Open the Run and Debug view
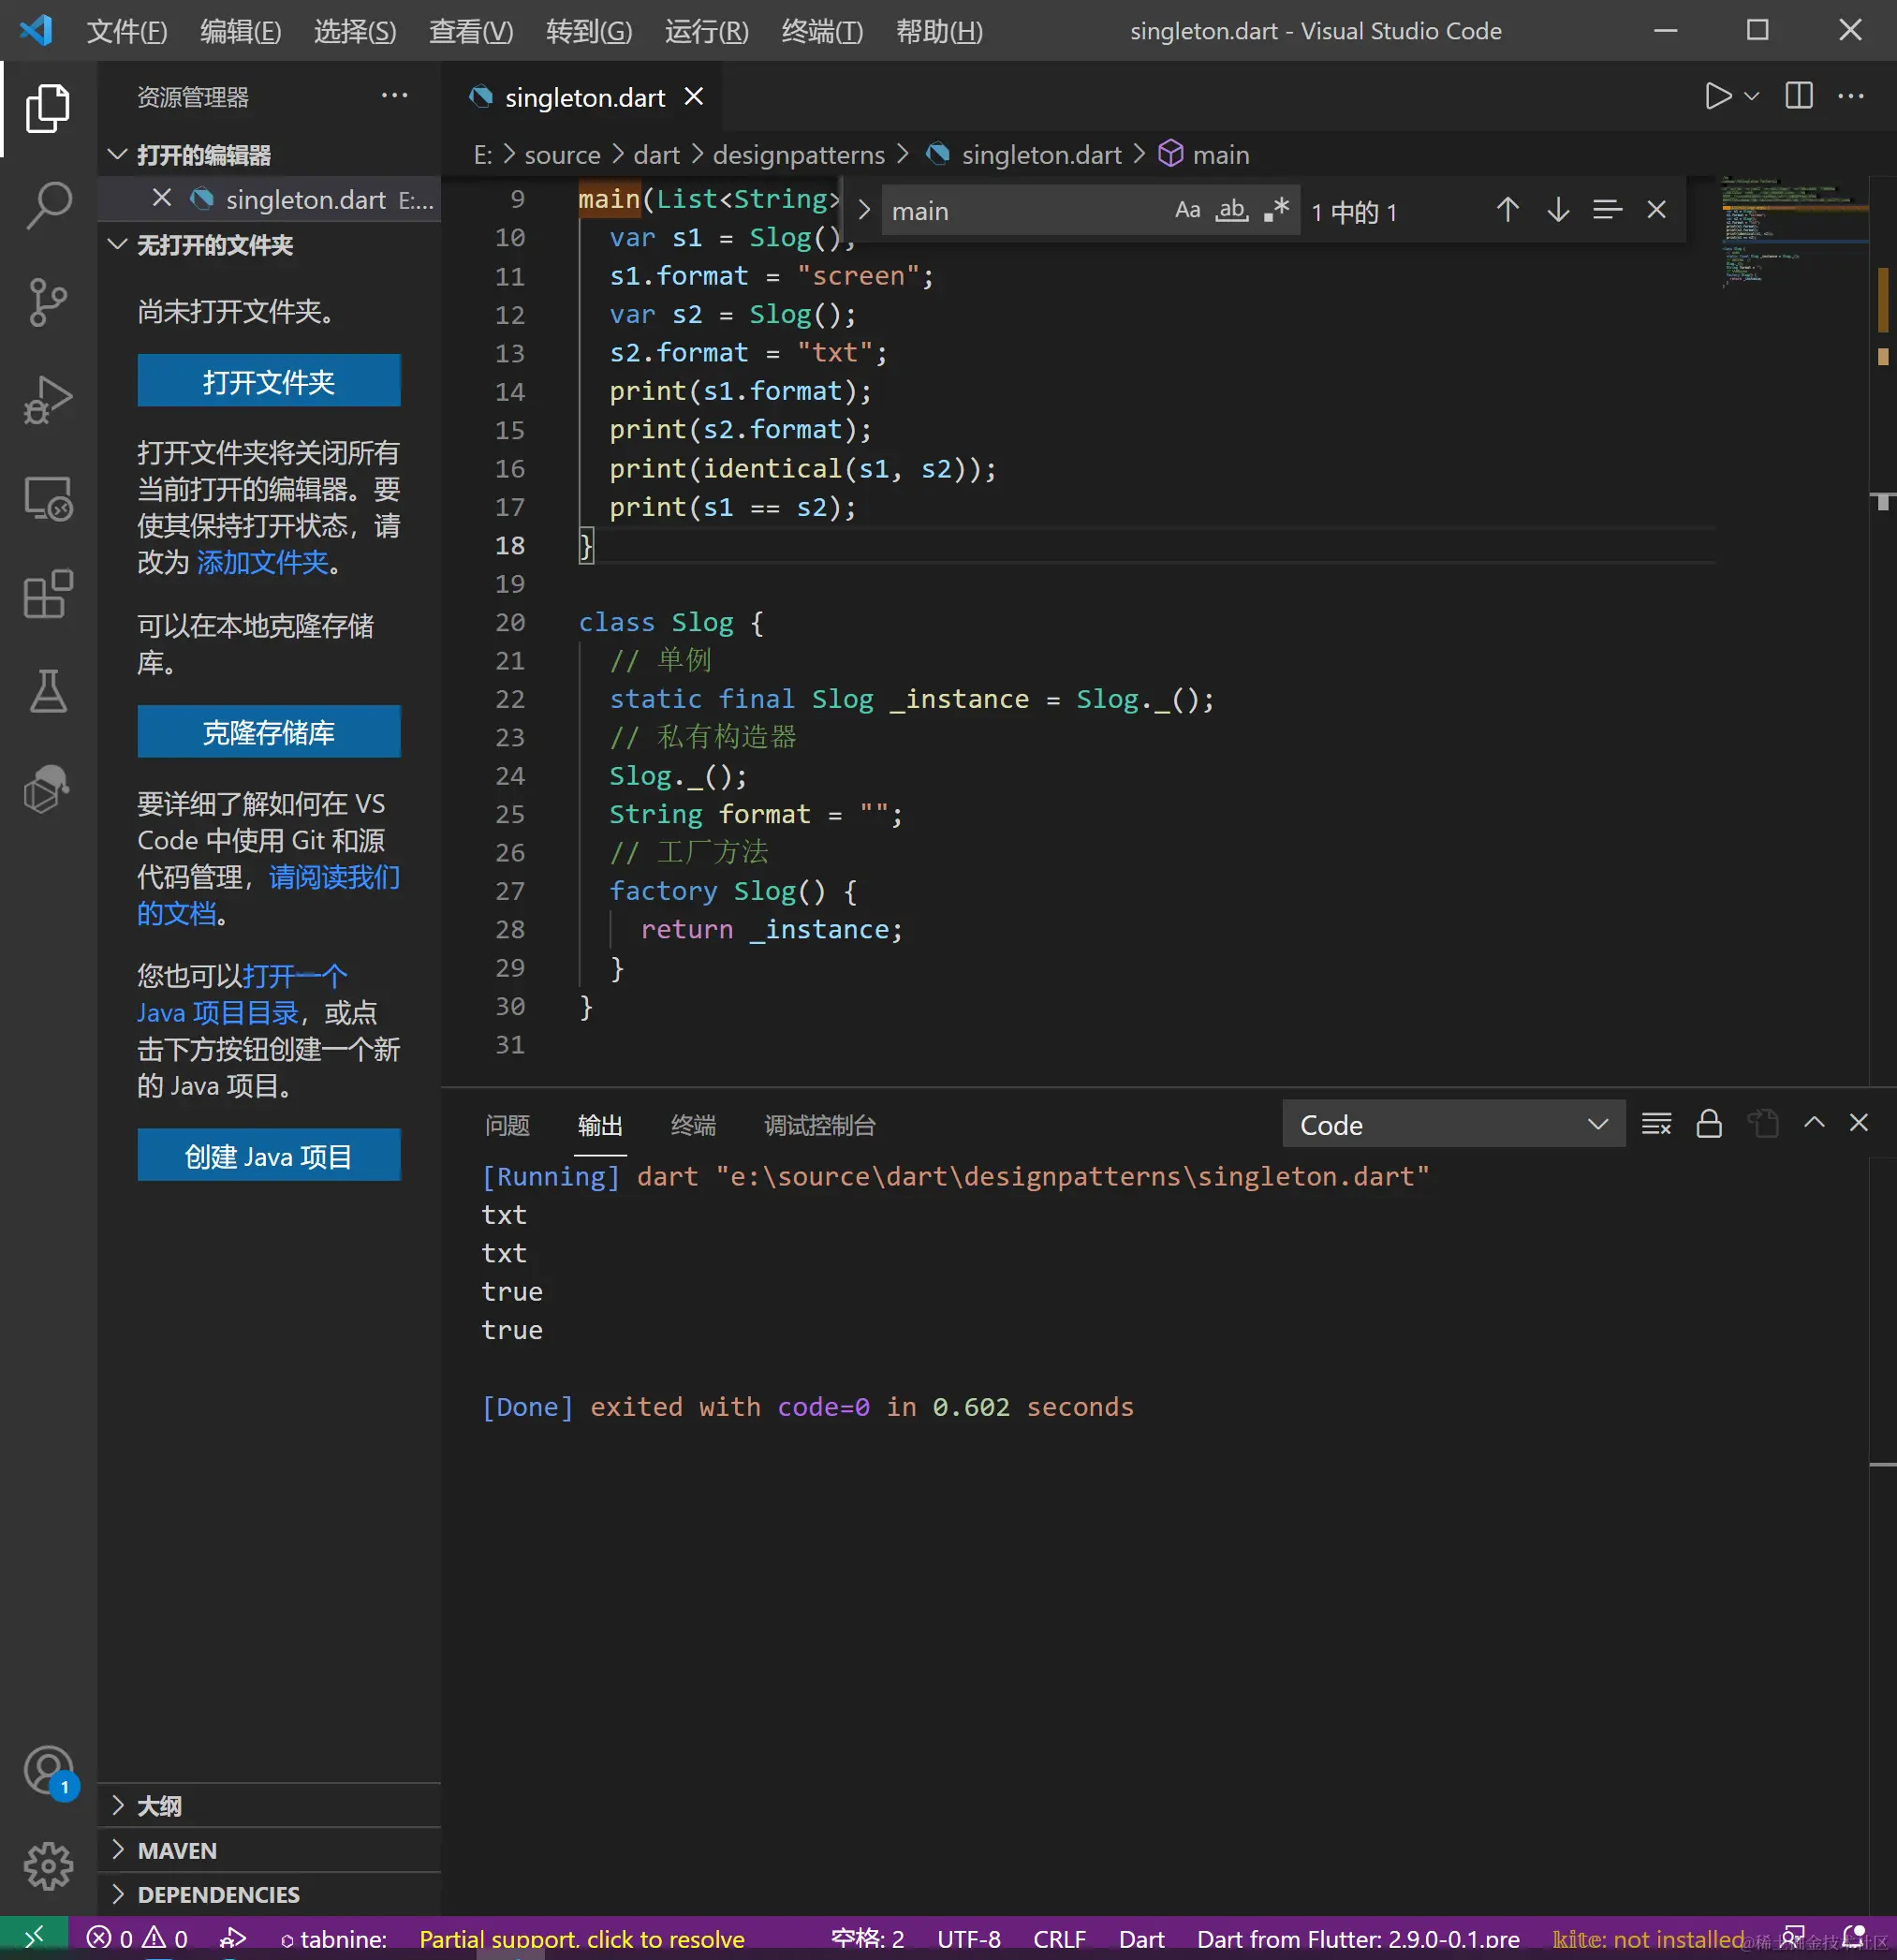Image resolution: width=1897 pixels, height=1960 pixels. (x=48, y=400)
